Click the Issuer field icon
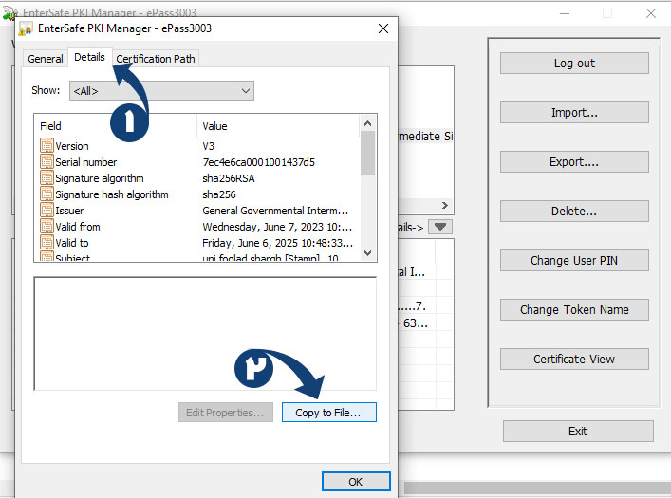 point(47,211)
